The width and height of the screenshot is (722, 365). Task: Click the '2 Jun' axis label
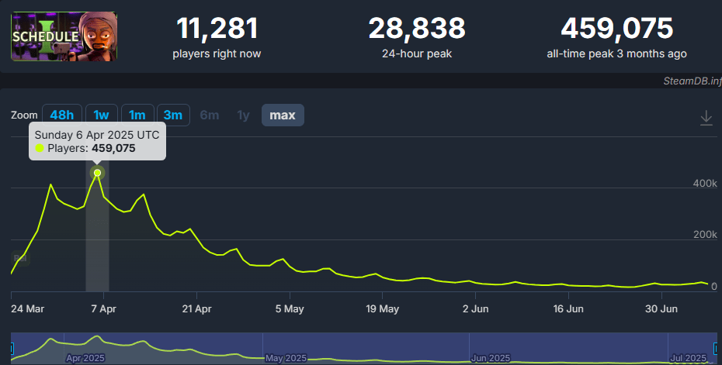476,309
